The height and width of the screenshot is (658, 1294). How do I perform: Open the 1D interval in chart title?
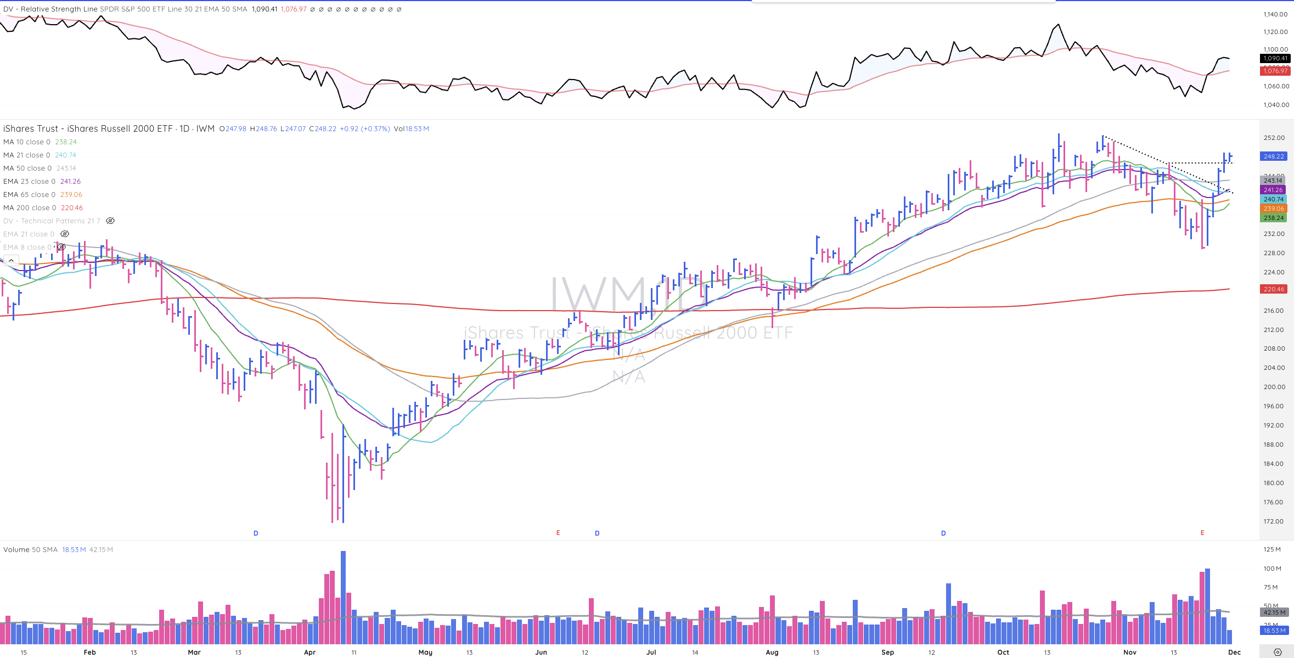coord(184,129)
